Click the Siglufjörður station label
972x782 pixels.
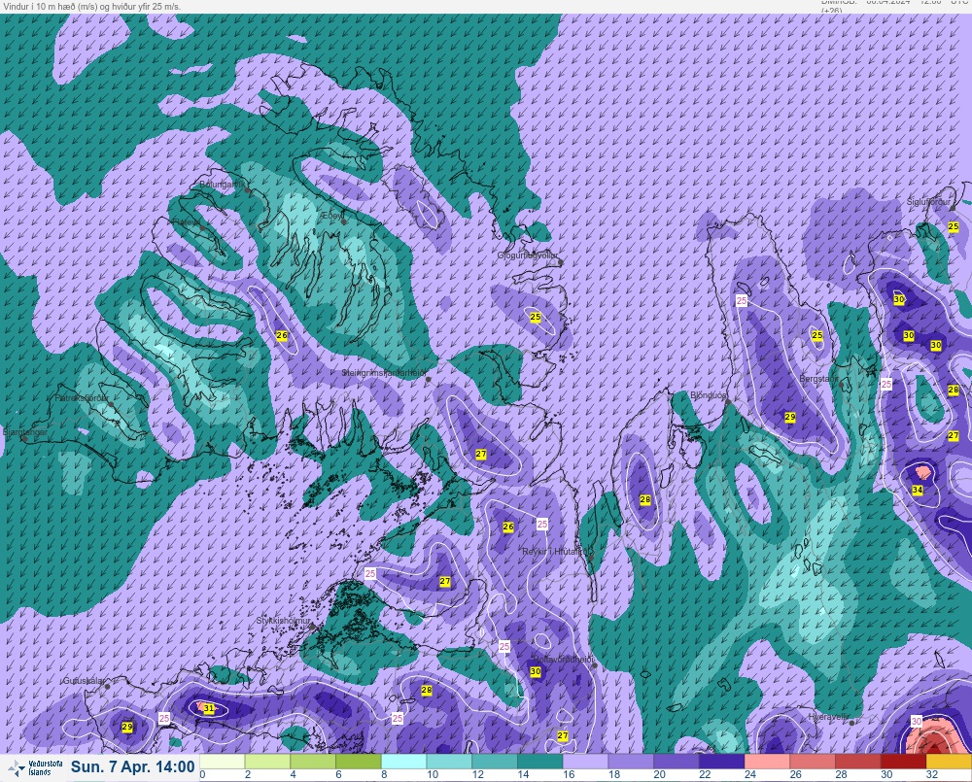coord(928,202)
